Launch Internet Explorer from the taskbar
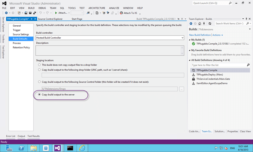Viewport: 253px width, 152px height. pyautogui.click(x=82, y=148)
